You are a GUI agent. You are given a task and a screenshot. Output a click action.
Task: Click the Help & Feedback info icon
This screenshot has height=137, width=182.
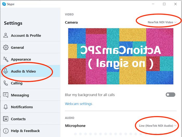click(6, 131)
